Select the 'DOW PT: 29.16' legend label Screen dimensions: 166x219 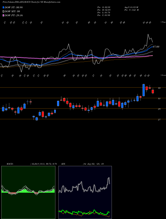point(14,15)
